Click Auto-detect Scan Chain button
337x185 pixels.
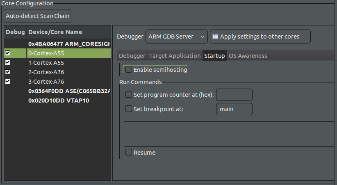(x=37, y=16)
